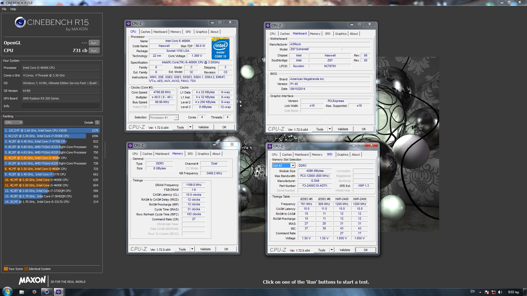Open the Processor #1 selection dropdown

point(164,118)
